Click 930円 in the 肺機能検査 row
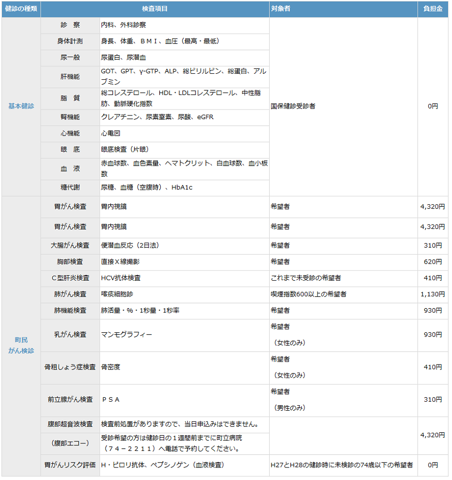The width and height of the screenshot is (452, 480). click(433, 311)
